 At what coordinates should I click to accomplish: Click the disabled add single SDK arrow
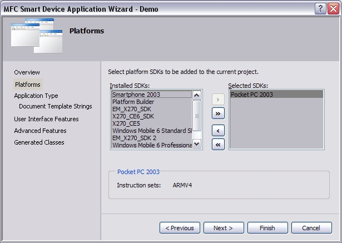click(x=218, y=100)
